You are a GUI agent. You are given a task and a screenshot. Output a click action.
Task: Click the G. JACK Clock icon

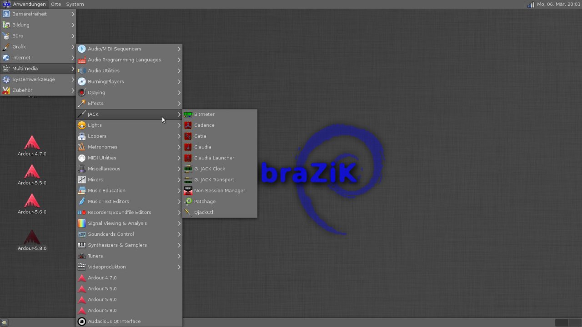click(x=188, y=169)
